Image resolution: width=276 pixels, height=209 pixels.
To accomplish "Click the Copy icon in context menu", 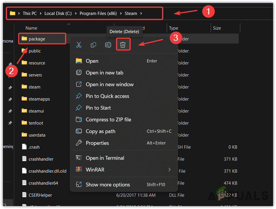I will [93, 45].
